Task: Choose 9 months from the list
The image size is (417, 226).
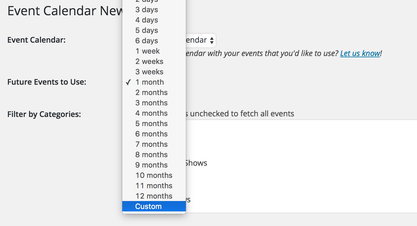Action: point(154,165)
